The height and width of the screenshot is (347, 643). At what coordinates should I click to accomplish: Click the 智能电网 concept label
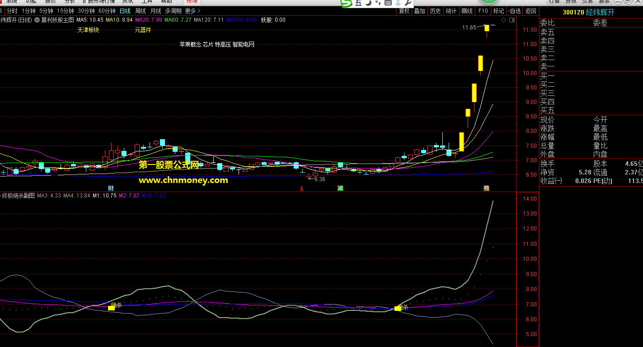(244, 44)
